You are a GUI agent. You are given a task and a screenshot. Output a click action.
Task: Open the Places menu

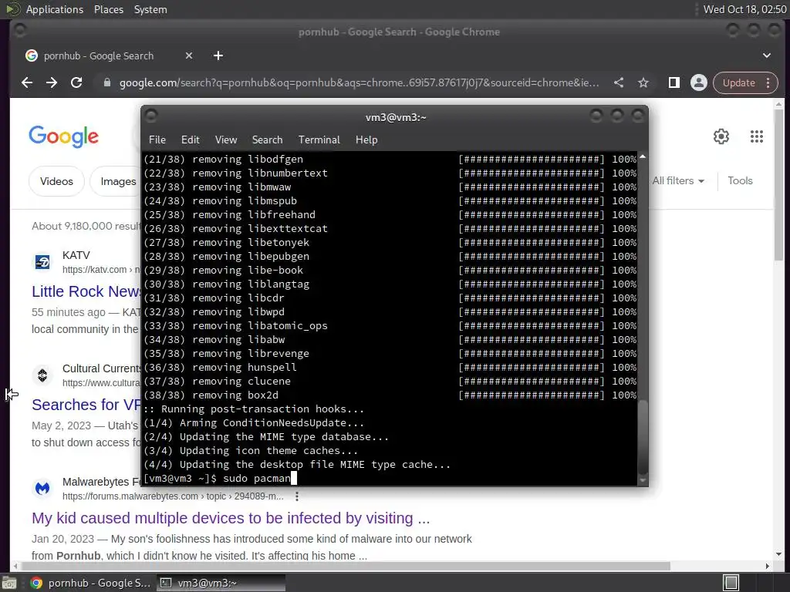108,9
